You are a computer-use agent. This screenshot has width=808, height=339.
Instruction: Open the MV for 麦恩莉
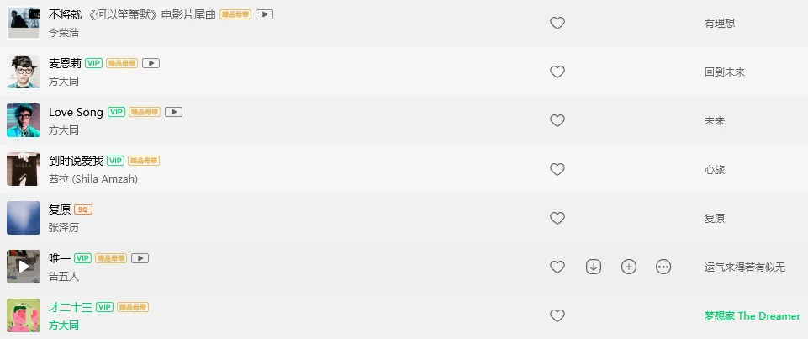coord(151,63)
